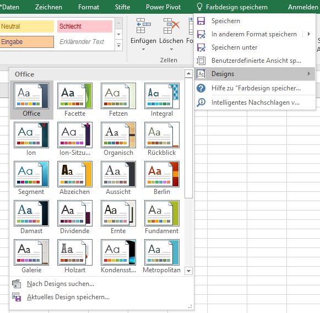The height and width of the screenshot is (313, 320).
Task: Click the design gallery scroll down arrow
Action: (x=188, y=271)
